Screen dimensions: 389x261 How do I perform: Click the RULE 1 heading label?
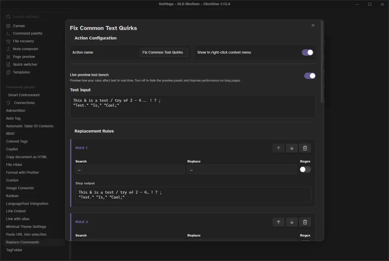pos(81,148)
